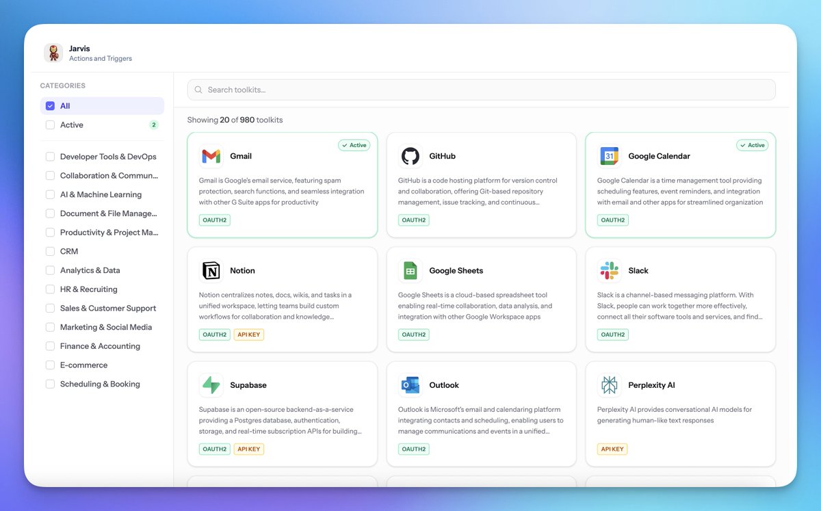Click the Slack logo icon
The image size is (821, 511).
coord(609,271)
